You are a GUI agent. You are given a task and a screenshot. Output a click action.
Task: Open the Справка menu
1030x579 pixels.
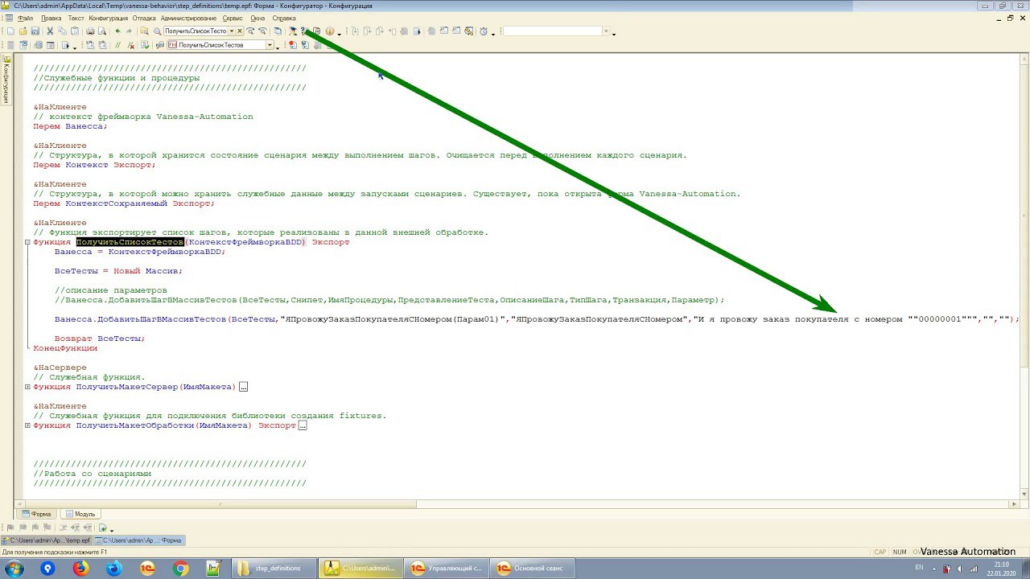284,18
